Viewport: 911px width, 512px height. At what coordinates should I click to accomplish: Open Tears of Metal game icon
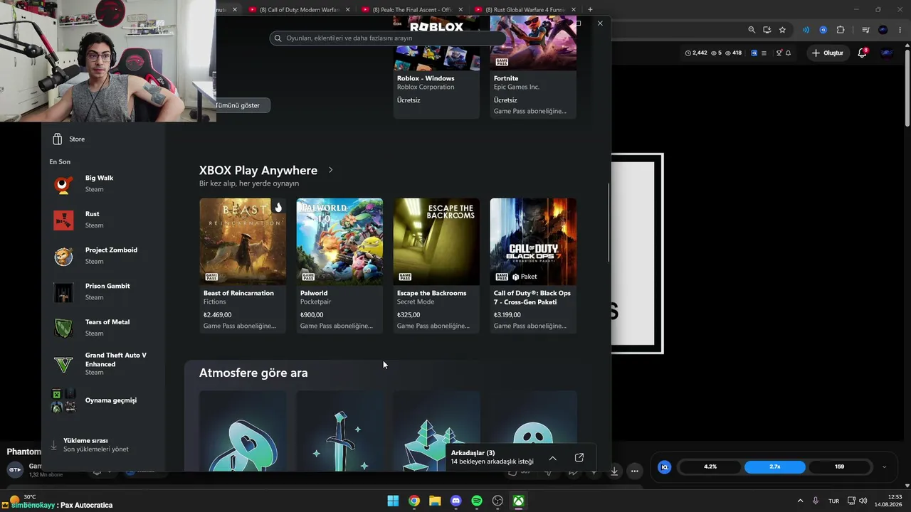click(63, 328)
